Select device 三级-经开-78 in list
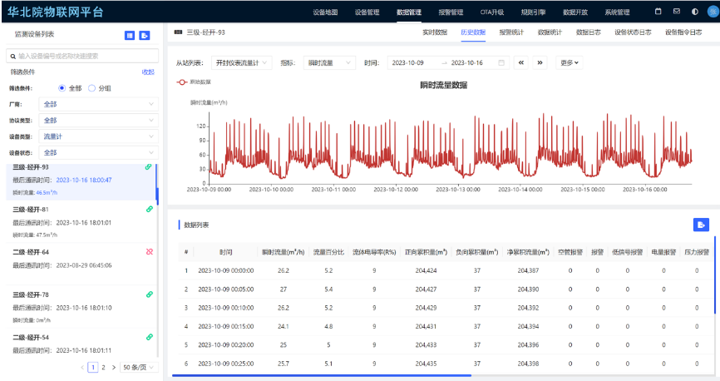This screenshot has width=720, height=381. pos(81,307)
